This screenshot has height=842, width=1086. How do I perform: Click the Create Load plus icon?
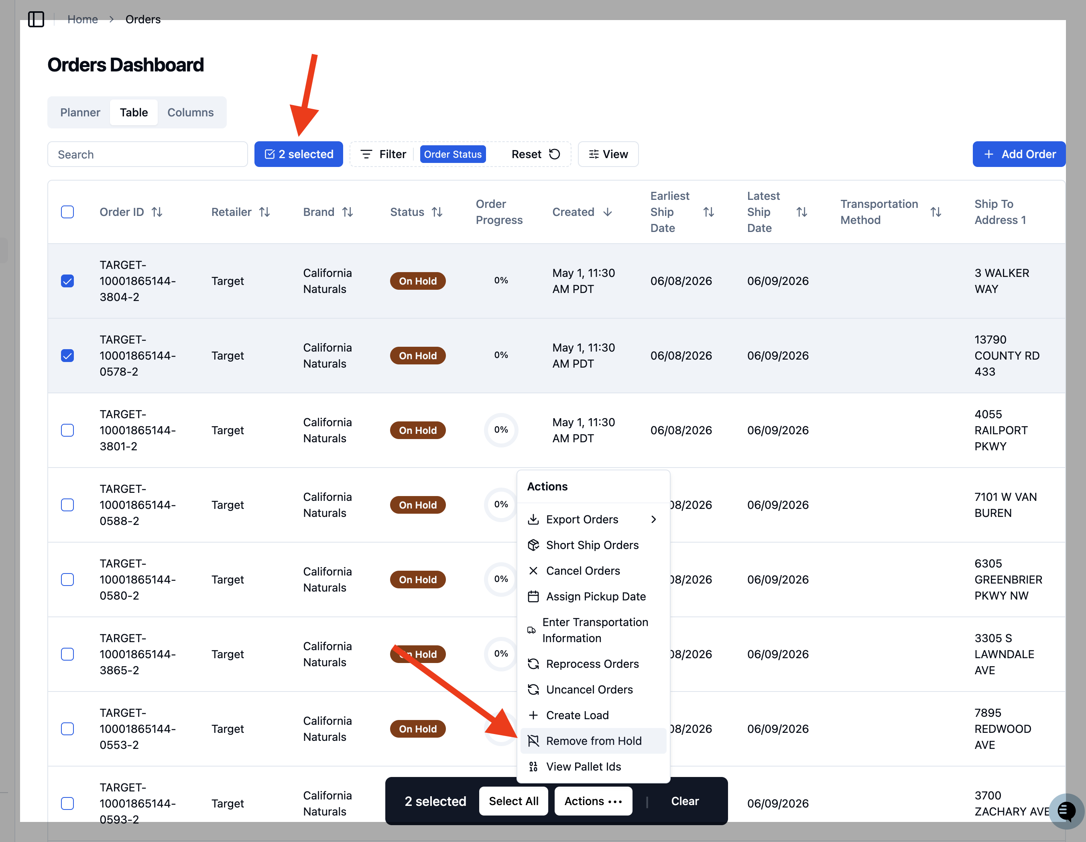(533, 715)
